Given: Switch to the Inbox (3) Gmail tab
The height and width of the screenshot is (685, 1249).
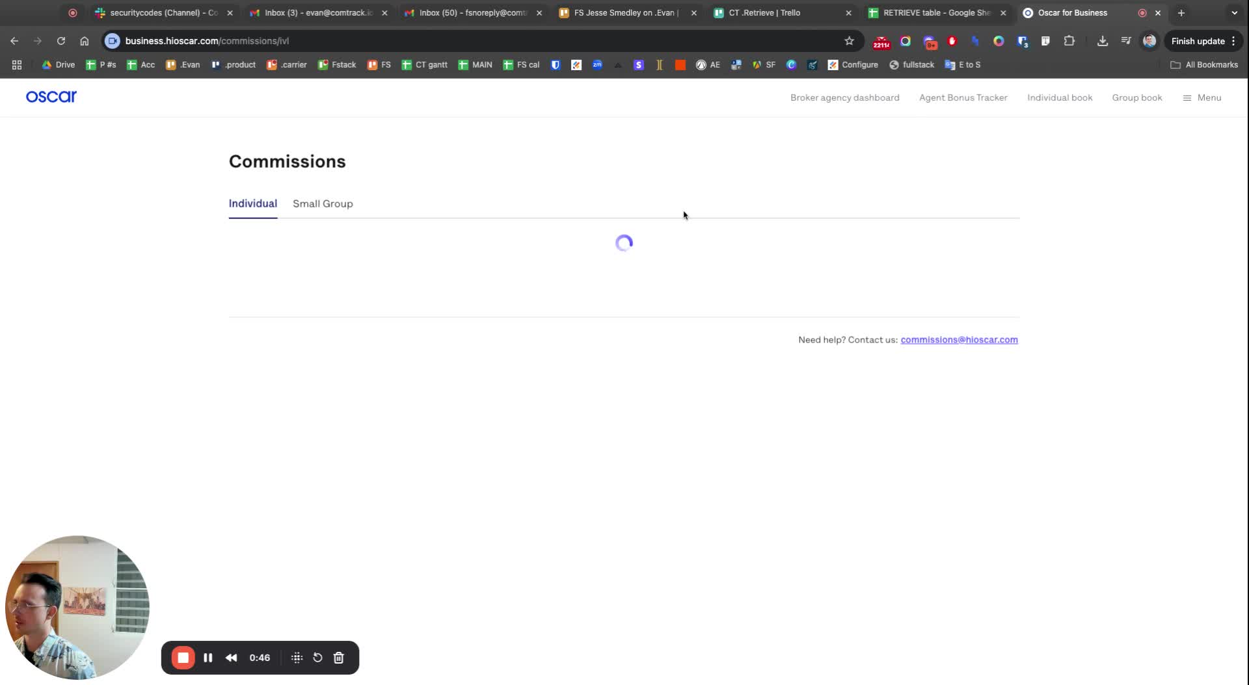Looking at the screenshot, I should click(x=318, y=13).
